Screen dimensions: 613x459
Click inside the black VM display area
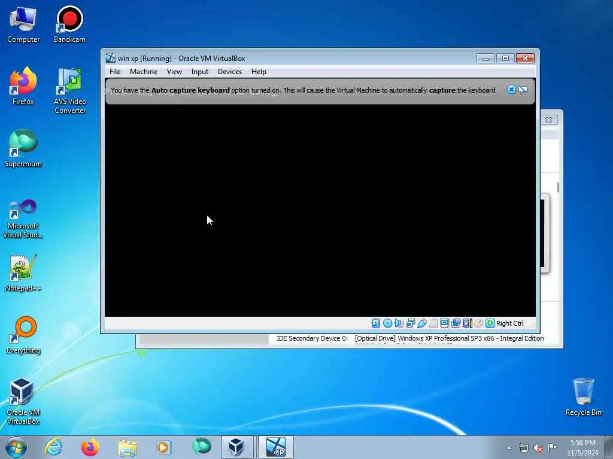click(320, 211)
